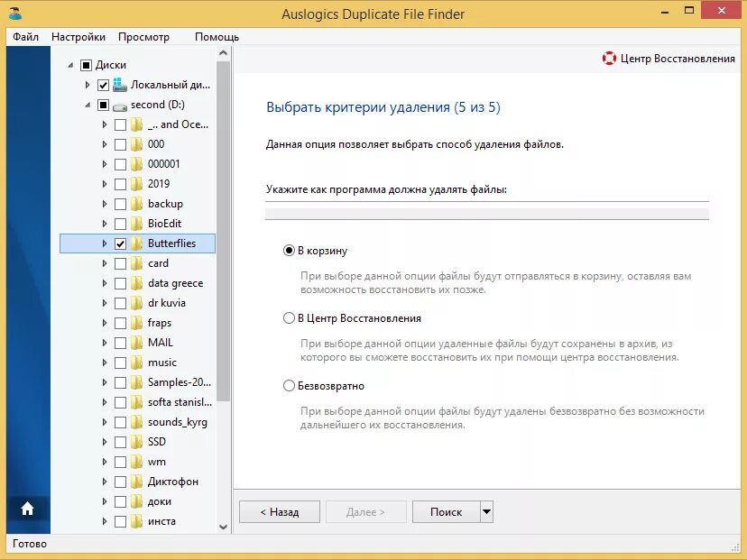Click the local disk drive icon

click(x=120, y=85)
